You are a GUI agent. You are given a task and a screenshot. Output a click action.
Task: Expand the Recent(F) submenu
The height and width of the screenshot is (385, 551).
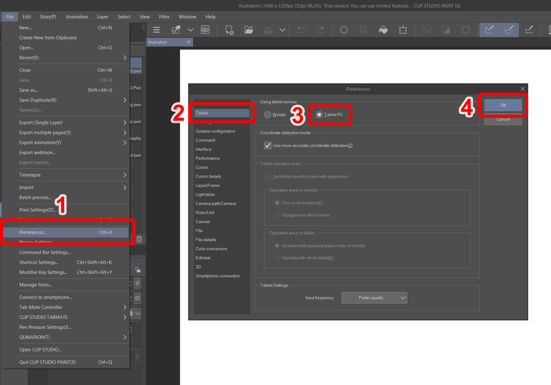click(125, 58)
